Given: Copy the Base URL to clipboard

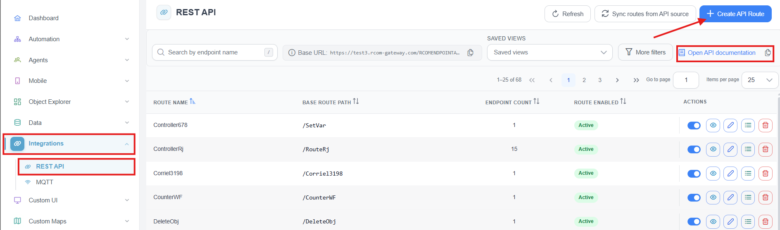Looking at the screenshot, I should point(470,53).
